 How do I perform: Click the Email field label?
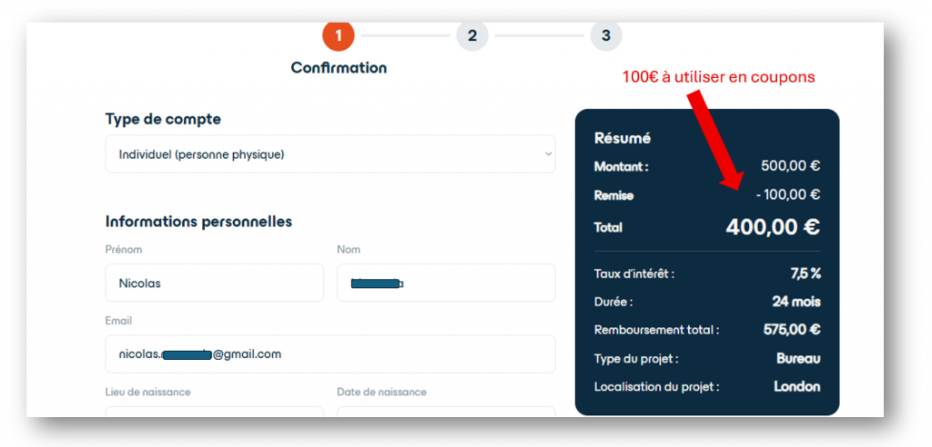pos(118,321)
